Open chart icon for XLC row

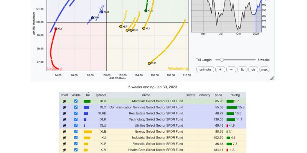pos(64,107)
